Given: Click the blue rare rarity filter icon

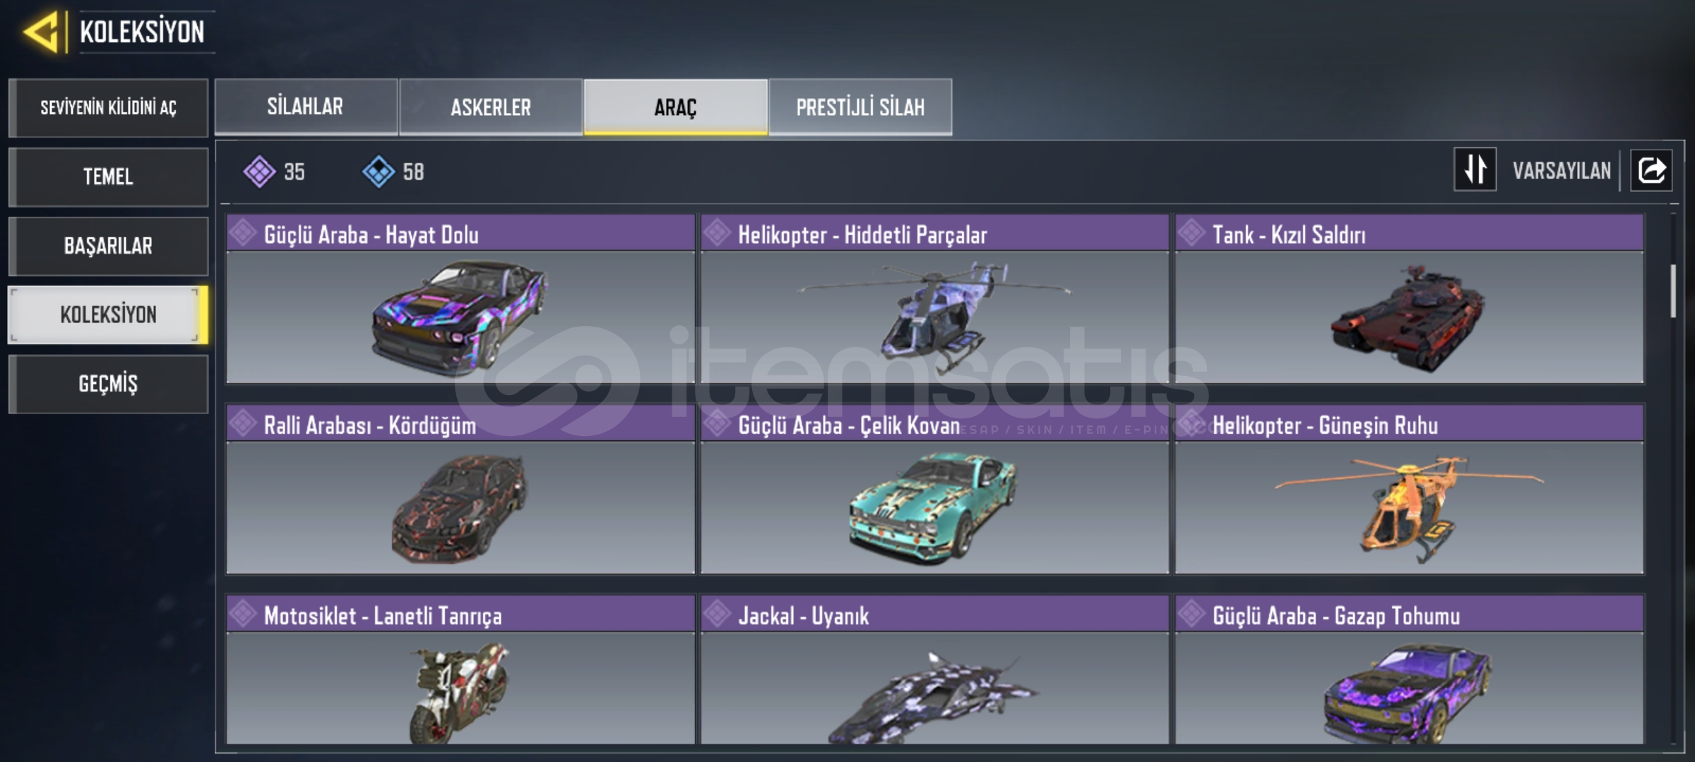Looking at the screenshot, I should pyautogui.click(x=379, y=171).
